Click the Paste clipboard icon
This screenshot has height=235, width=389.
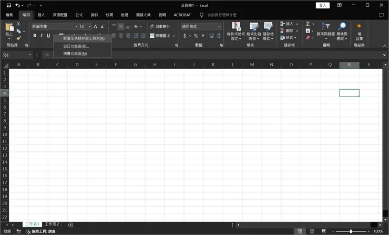(9, 27)
